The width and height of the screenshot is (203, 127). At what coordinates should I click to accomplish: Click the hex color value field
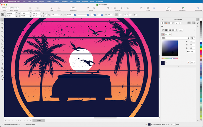pos(190,52)
